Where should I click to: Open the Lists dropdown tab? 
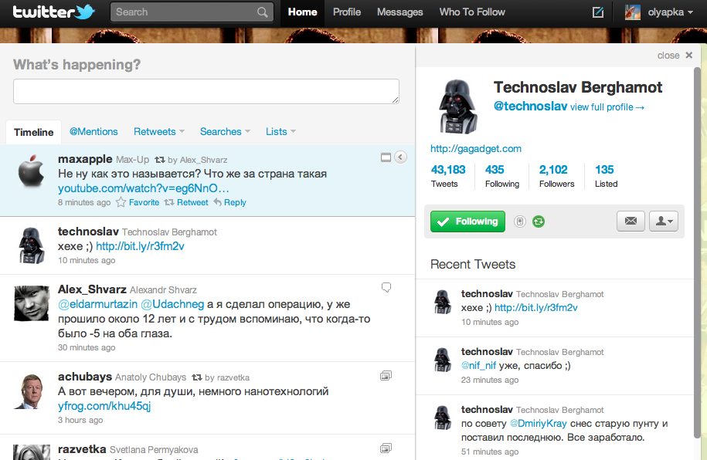tap(280, 131)
